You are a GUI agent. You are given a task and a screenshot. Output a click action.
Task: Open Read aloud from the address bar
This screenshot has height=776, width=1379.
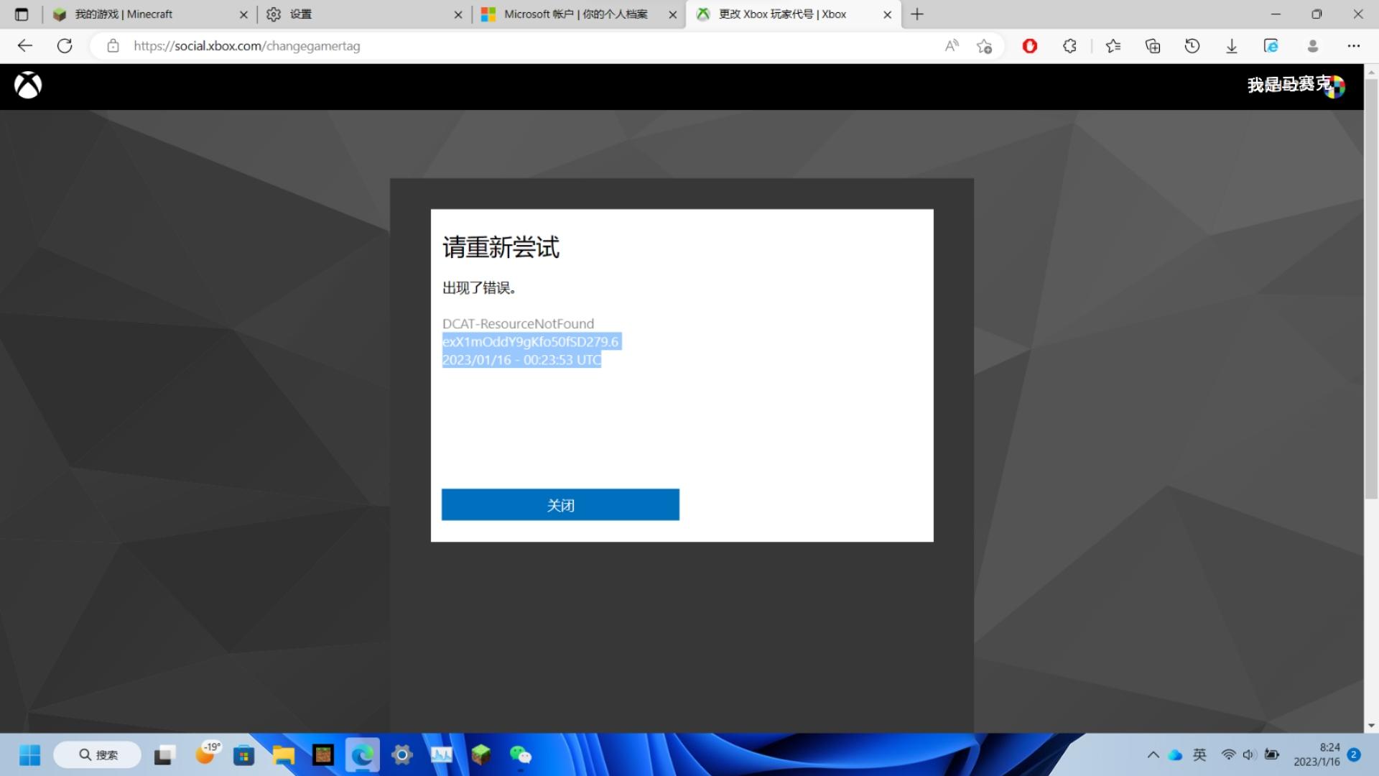tap(952, 46)
